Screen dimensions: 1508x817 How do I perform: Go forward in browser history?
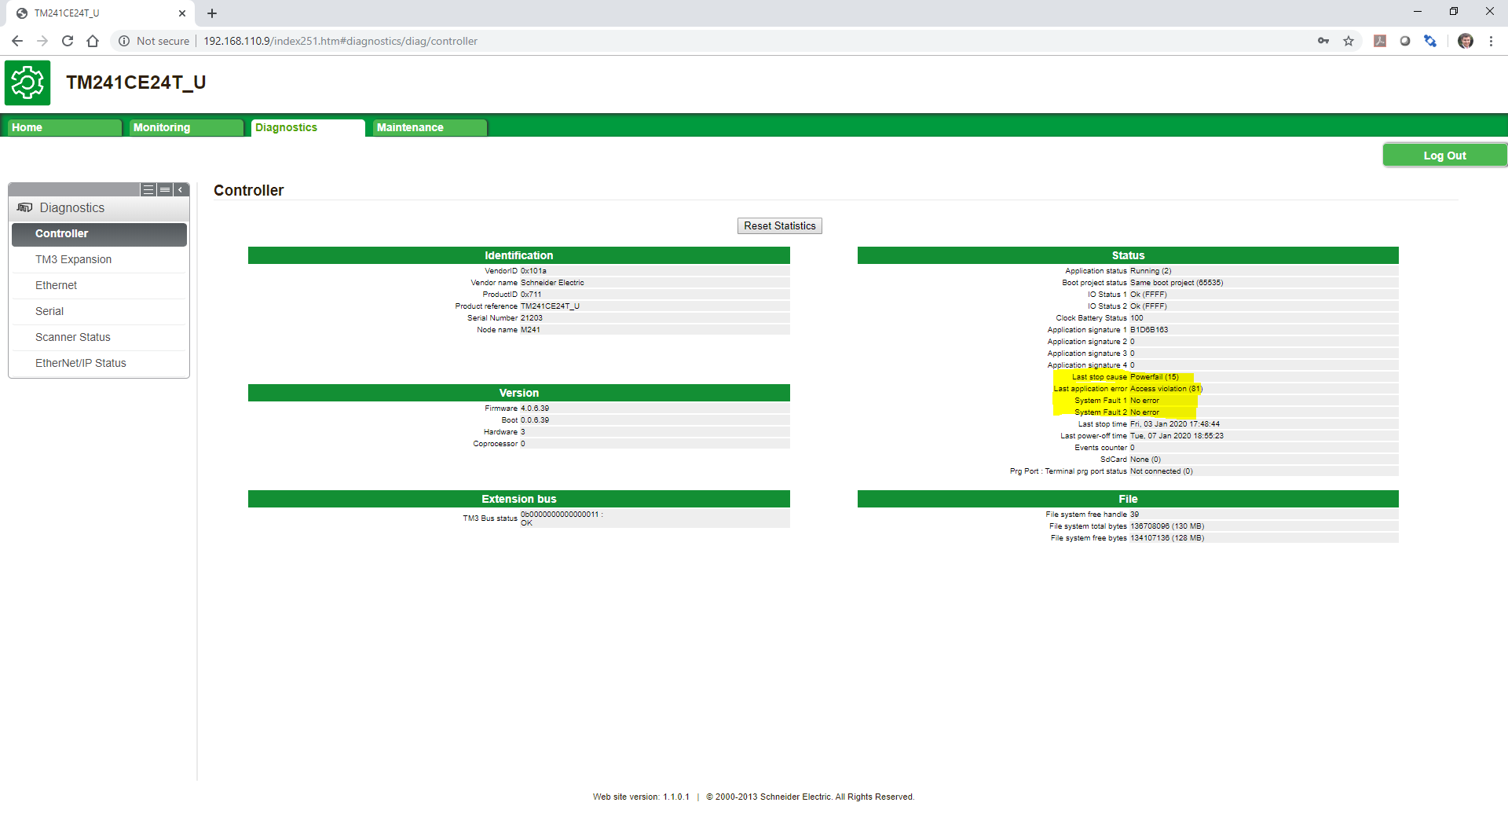click(42, 41)
